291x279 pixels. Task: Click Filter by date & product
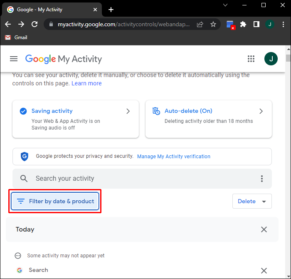[55, 202]
